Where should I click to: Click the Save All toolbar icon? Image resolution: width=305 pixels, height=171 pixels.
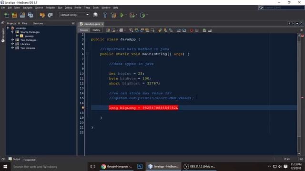click(30, 15)
